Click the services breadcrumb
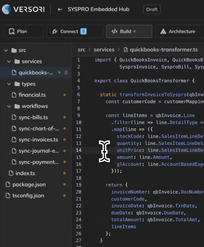This screenshot has height=247, width=204. 104,50
